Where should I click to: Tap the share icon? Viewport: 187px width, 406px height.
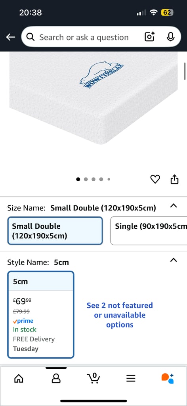coord(175,179)
